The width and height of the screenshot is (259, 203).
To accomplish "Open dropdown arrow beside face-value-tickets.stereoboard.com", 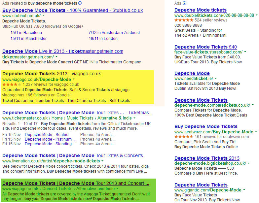I will 245,52.
